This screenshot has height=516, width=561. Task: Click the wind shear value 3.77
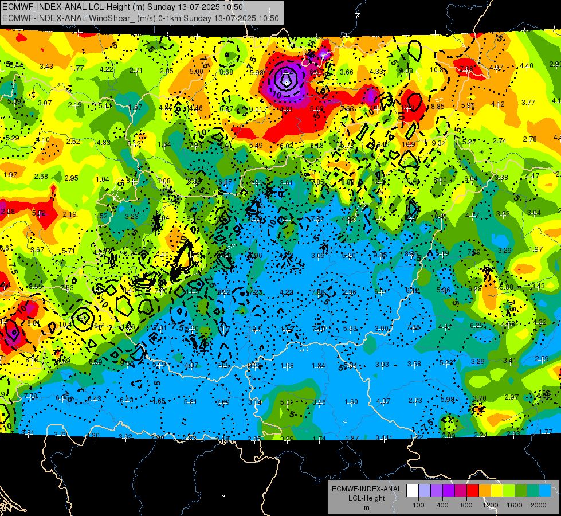coord(528,103)
